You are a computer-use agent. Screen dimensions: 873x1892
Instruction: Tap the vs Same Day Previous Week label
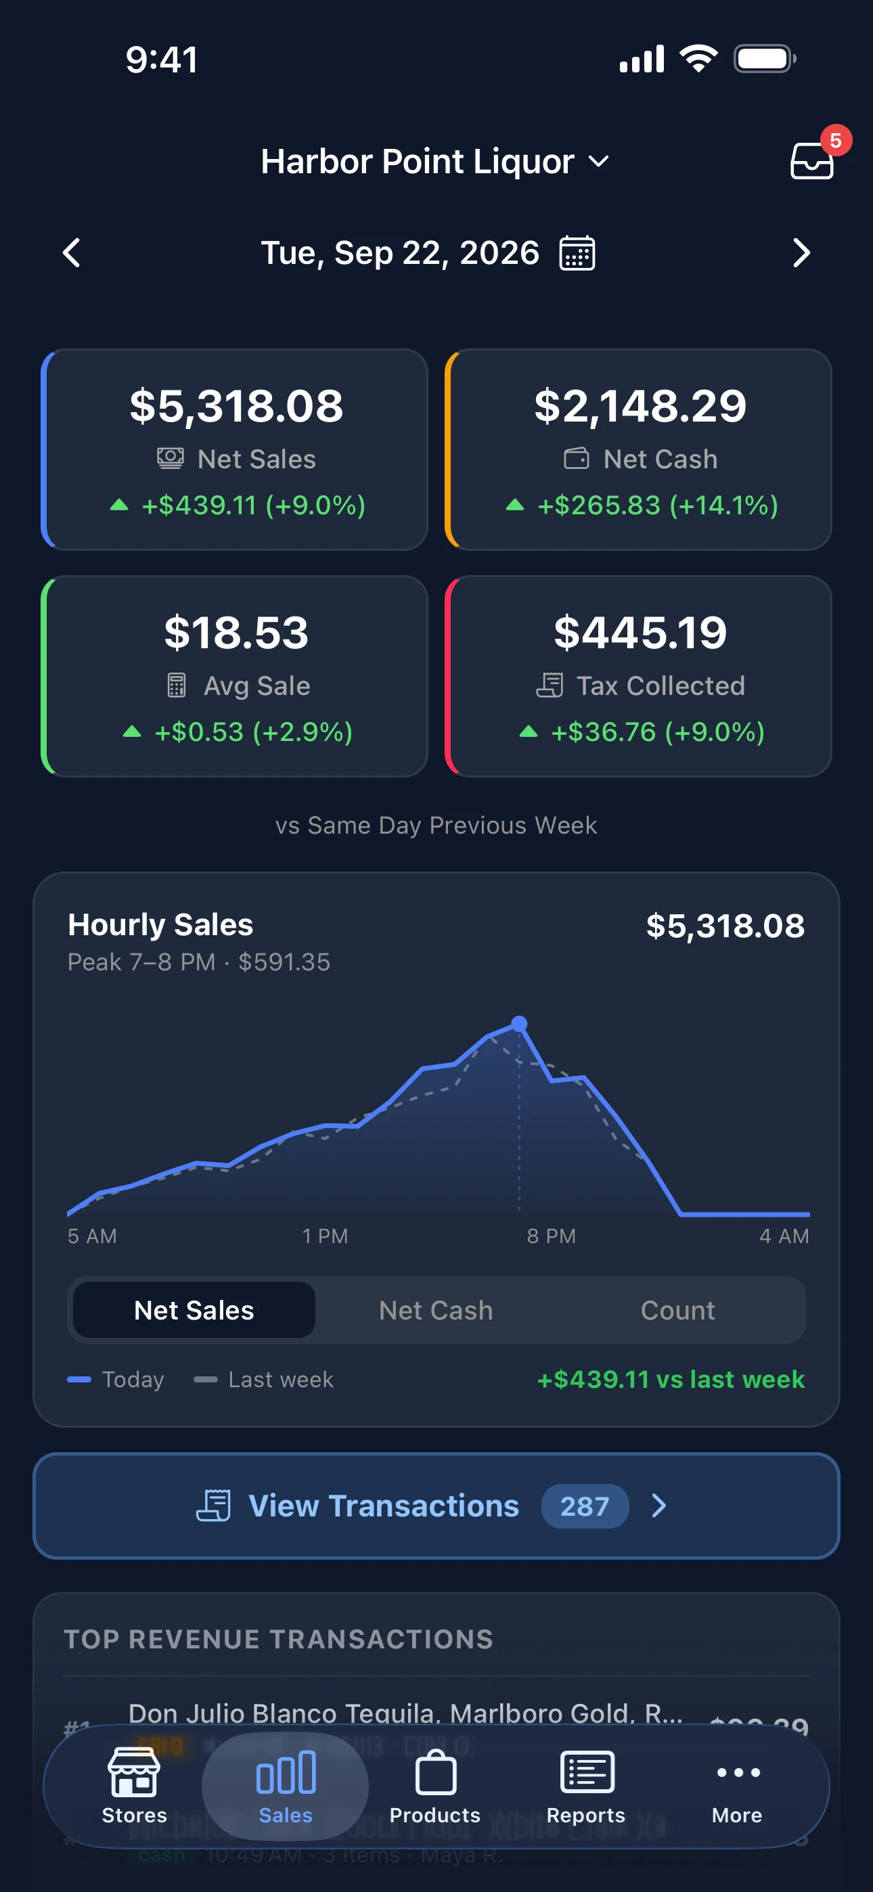pyautogui.click(x=436, y=826)
